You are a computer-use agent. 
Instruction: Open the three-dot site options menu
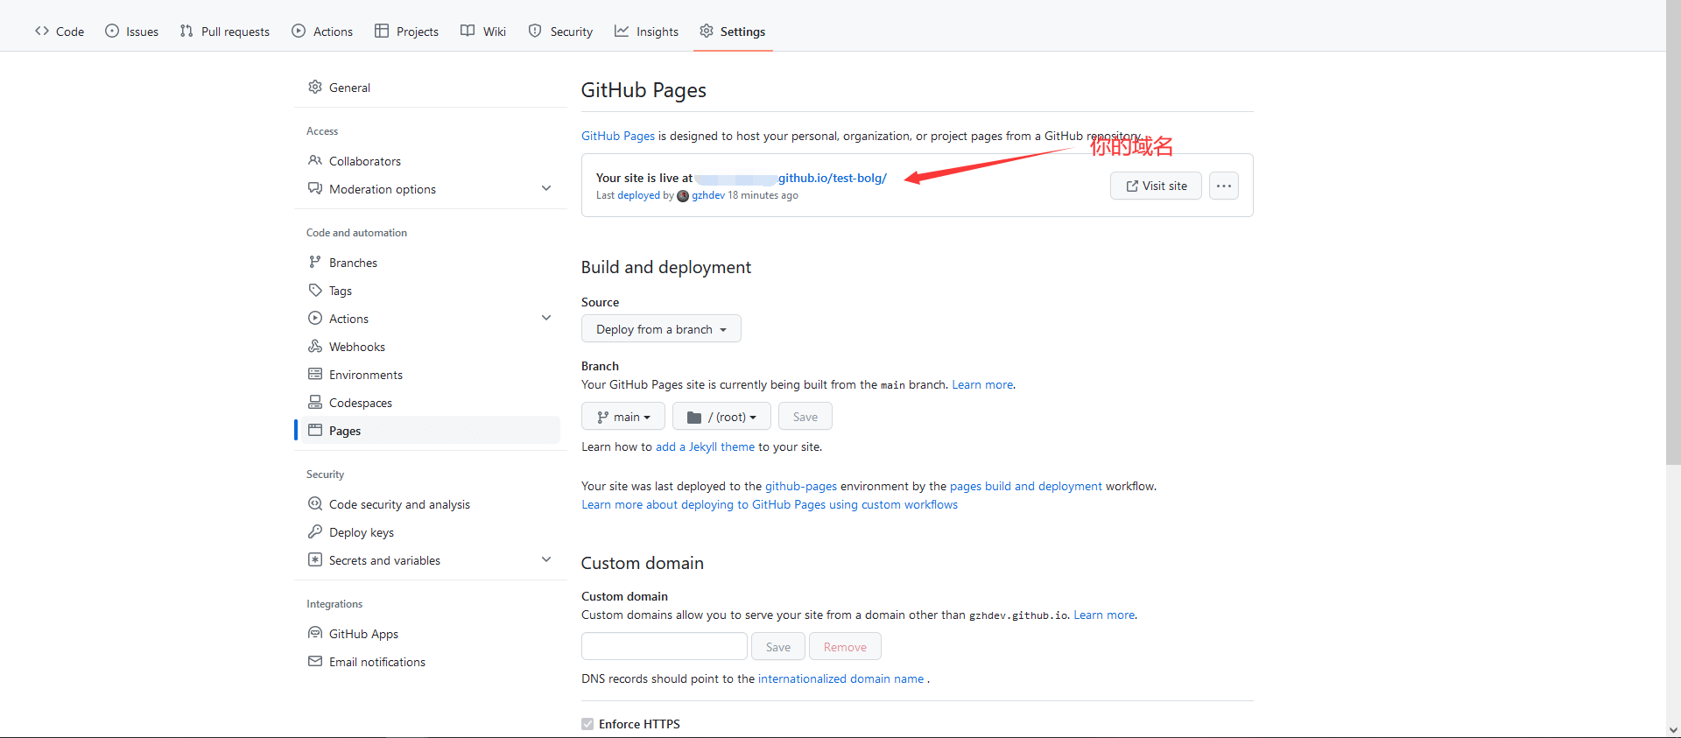coord(1223,186)
